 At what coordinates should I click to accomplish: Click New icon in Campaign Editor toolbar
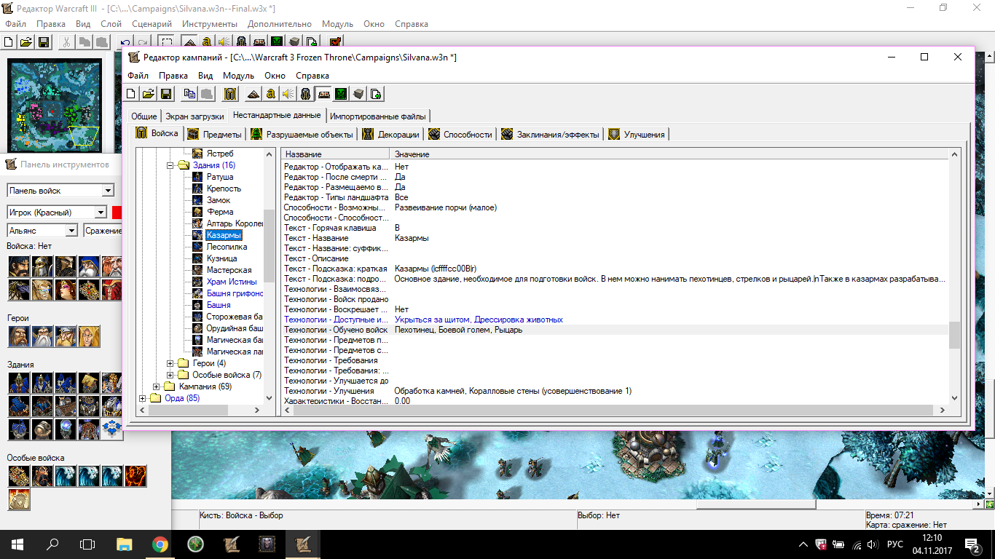pos(131,94)
